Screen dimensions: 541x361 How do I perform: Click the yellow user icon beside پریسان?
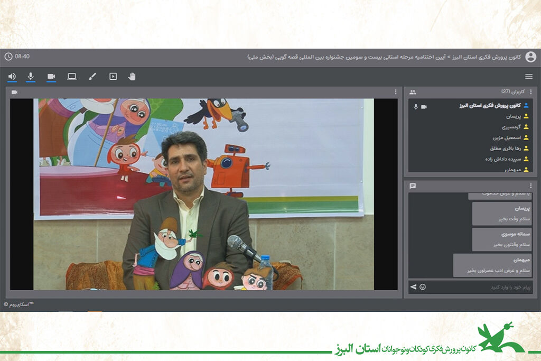[x=526, y=116]
